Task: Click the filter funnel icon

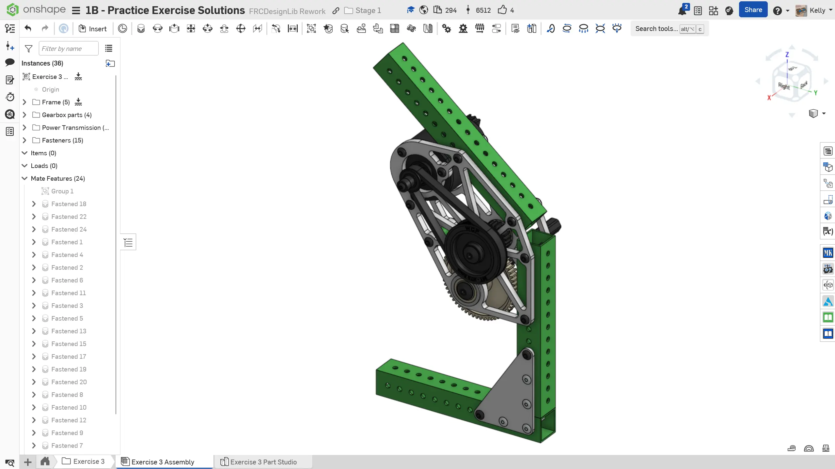Action: pos(29,49)
